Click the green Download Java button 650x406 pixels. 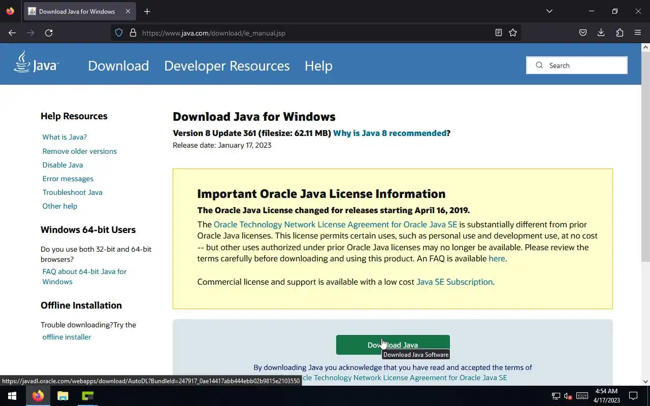(393, 345)
